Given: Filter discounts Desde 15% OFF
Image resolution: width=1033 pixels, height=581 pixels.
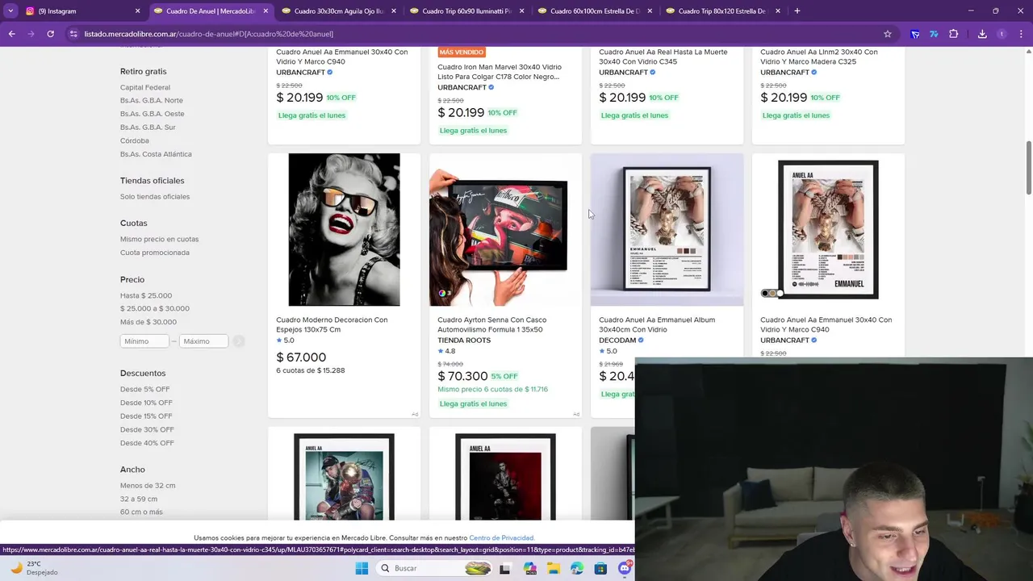Looking at the screenshot, I should pos(146,416).
